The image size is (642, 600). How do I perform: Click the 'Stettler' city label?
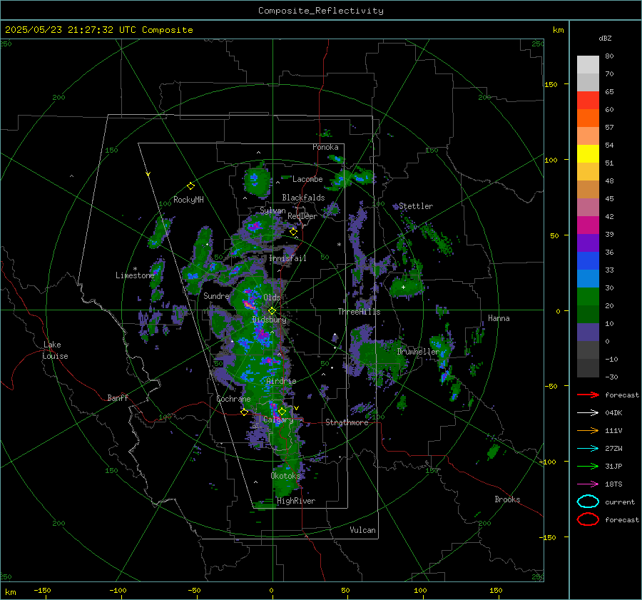(416, 206)
